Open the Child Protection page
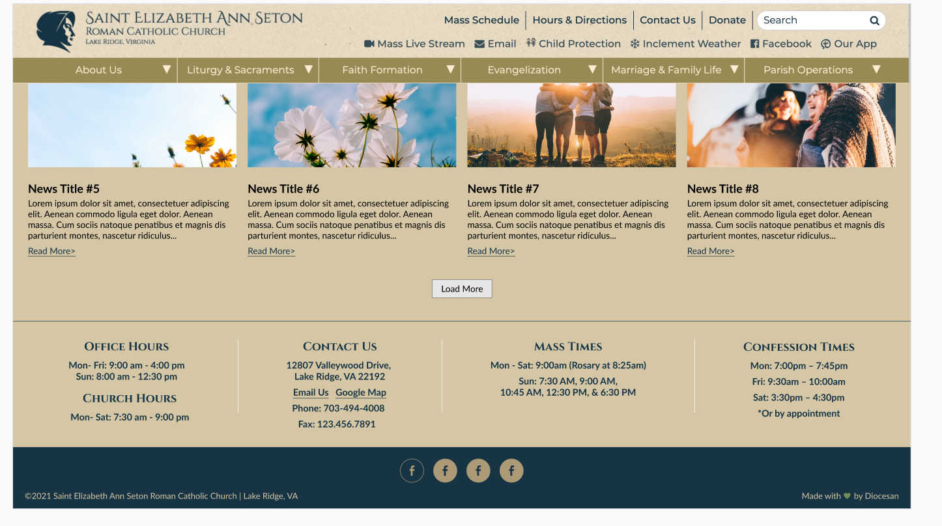 (573, 44)
